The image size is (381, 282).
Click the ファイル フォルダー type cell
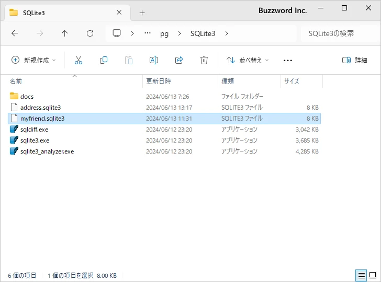pyautogui.click(x=242, y=97)
